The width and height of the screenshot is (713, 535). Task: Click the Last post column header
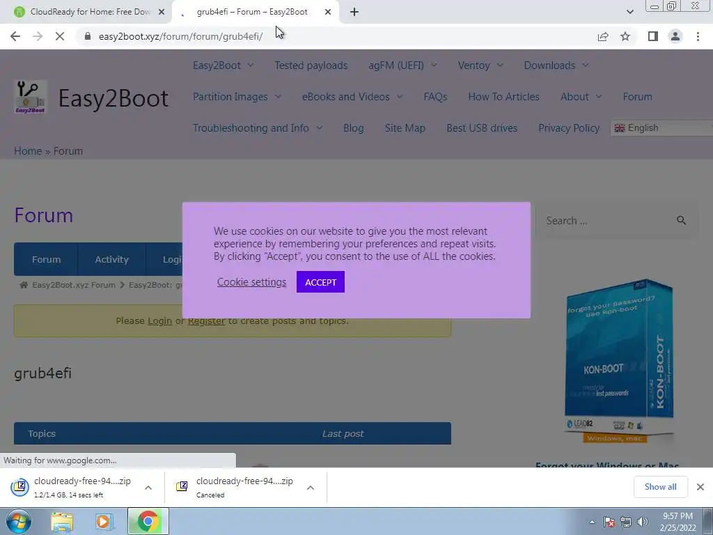tap(343, 433)
